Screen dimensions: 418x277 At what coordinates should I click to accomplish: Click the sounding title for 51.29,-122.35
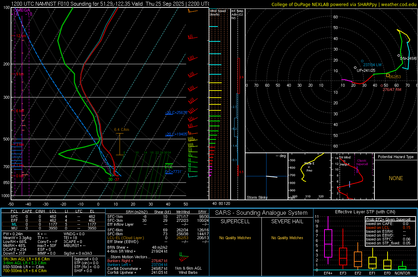110,4
